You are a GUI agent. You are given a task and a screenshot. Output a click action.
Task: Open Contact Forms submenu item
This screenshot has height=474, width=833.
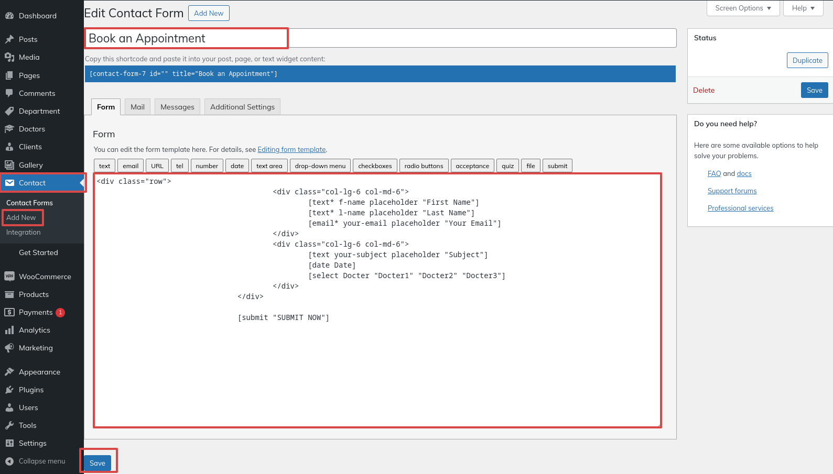click(29, 203)
